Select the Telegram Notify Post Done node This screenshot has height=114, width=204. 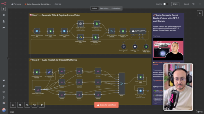pos(141,91)
